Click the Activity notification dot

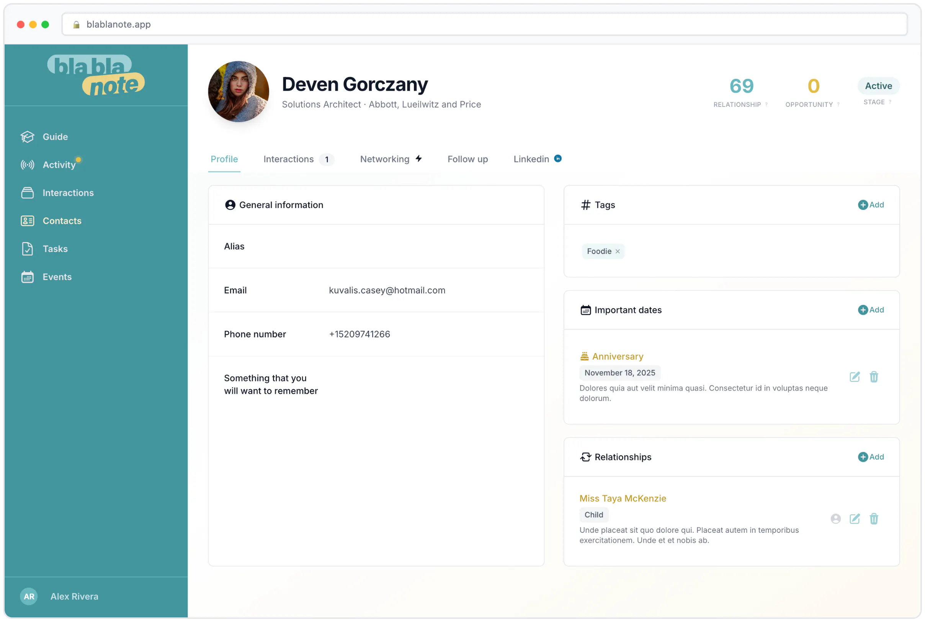click(x=78, y=160)
